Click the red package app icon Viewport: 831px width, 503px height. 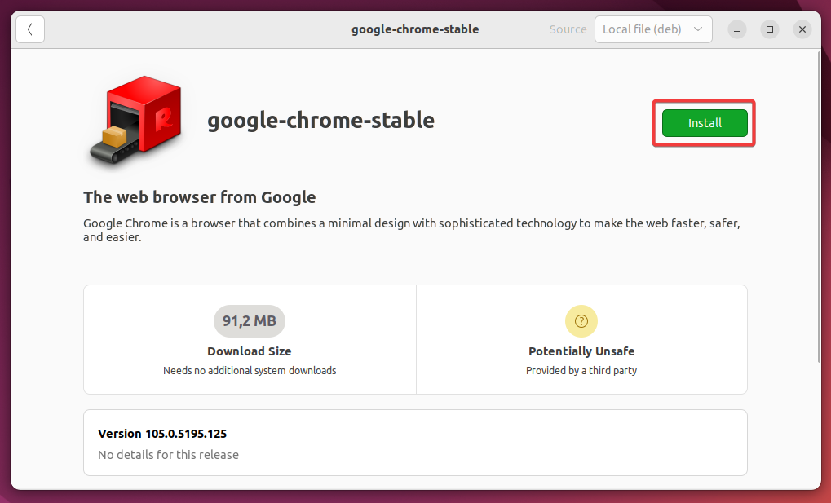[x=135, y=122]
